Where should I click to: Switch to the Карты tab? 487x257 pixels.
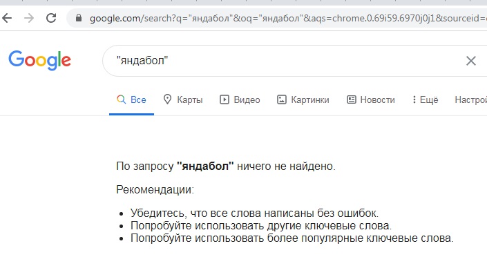(x=183, y=99)
